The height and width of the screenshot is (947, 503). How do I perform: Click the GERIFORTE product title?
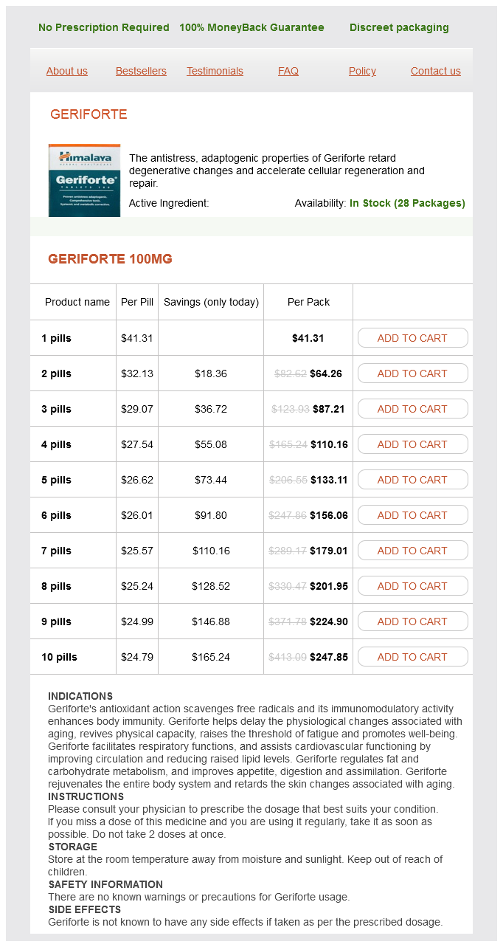click(x=89, y=114)
